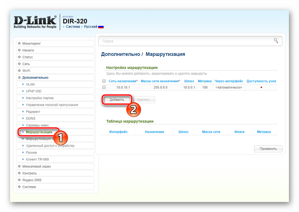Click the DIR-320 model title
299x212 pixels.
pos(75,21)
